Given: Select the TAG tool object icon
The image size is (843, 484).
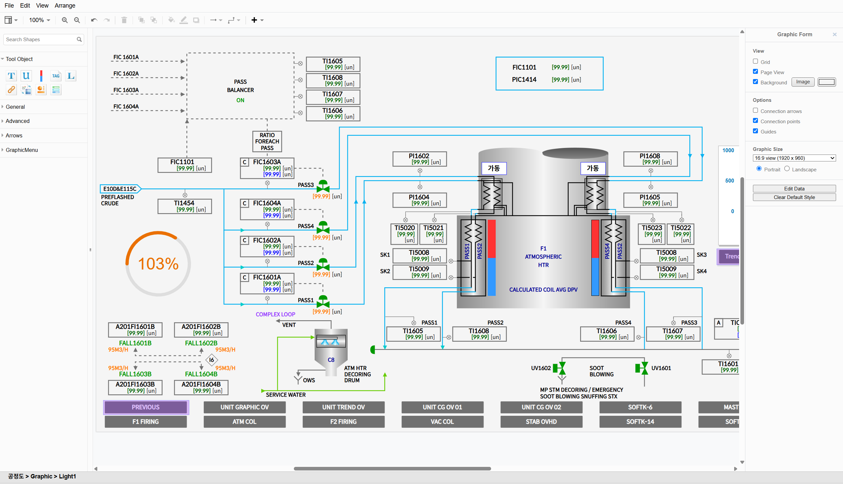Looking at the screenshot, I should [56, 76].
